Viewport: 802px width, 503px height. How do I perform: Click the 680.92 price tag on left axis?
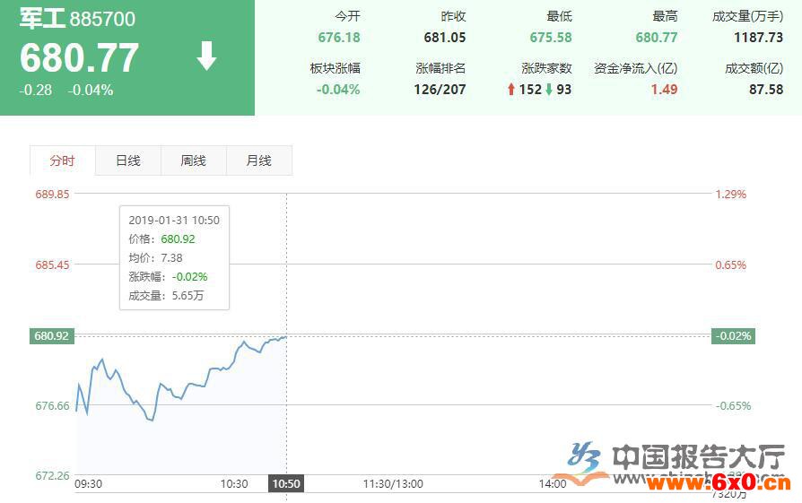pos(52,336)
